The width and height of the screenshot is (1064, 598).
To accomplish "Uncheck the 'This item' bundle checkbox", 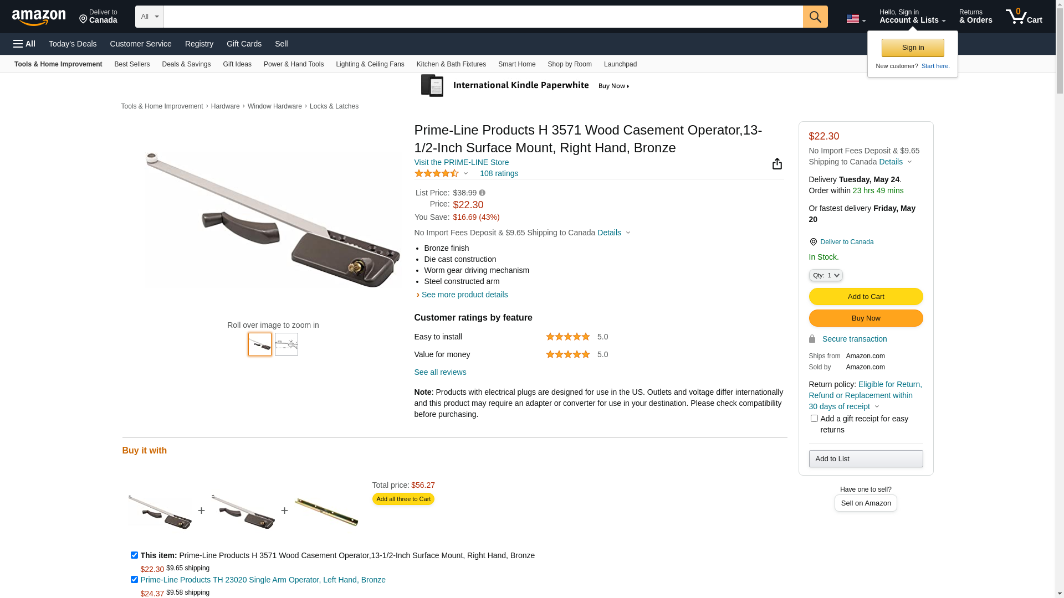I will click(134, 555).
